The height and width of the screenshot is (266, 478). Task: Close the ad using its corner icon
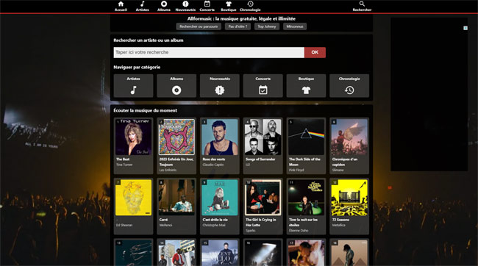pyautogui.click(x=465, y=28)
